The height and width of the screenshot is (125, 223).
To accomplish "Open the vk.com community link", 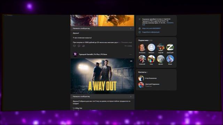I will 151,28.
